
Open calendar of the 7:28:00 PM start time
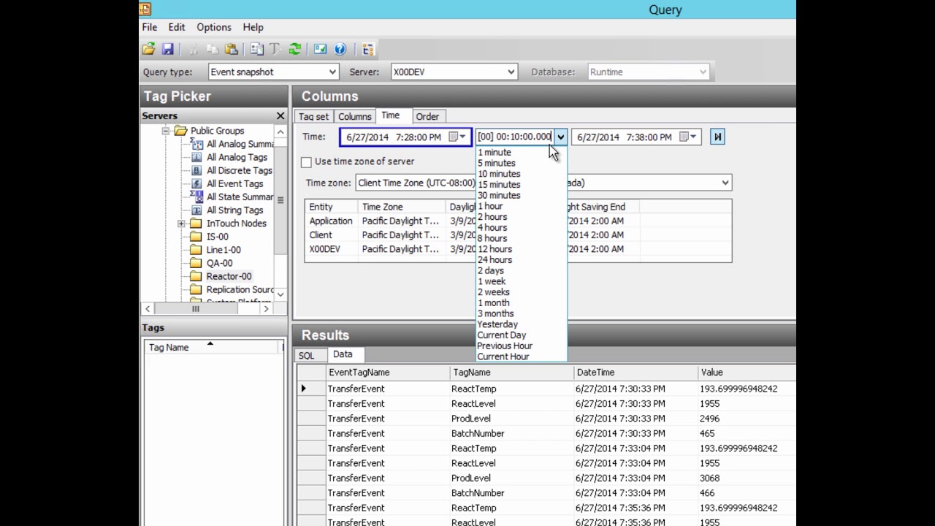453,137
